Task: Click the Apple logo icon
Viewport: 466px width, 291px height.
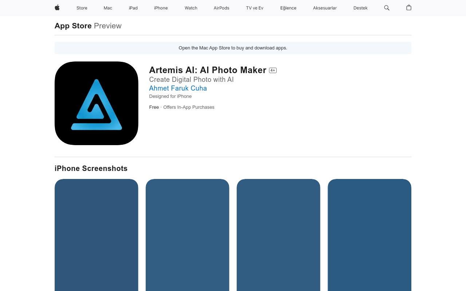Action: pyautogui.click(x=57, y=8)
